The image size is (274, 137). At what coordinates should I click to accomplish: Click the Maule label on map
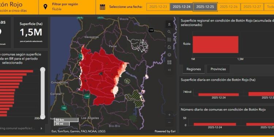[x=124, y=19]
